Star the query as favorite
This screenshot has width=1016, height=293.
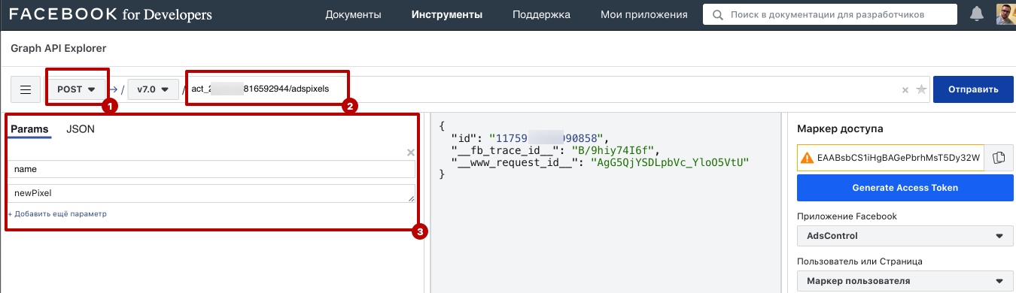(921, 90)
